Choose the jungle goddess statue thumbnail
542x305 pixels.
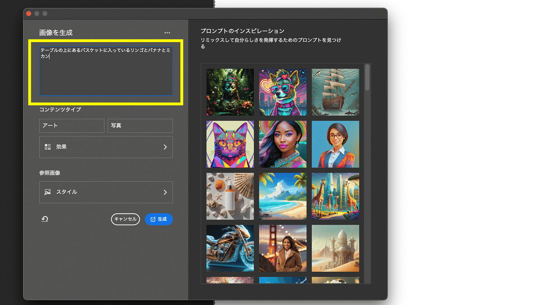pyautogui.click(x=230, y=92)
